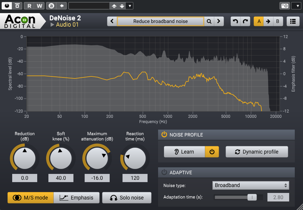Click the Adaptation time field showing 2.80

point(278,197)
